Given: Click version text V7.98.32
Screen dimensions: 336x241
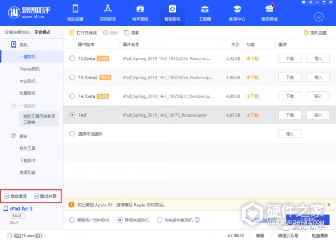Looking at the screenshot, I should click(236, 235).
